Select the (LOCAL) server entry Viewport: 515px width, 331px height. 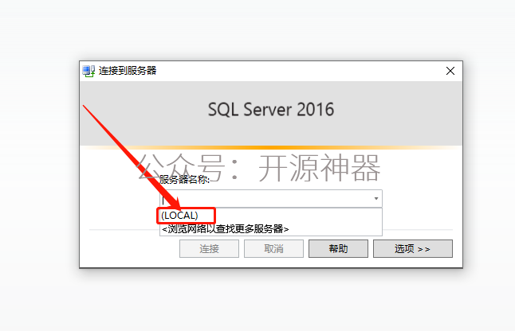point(270,216)
